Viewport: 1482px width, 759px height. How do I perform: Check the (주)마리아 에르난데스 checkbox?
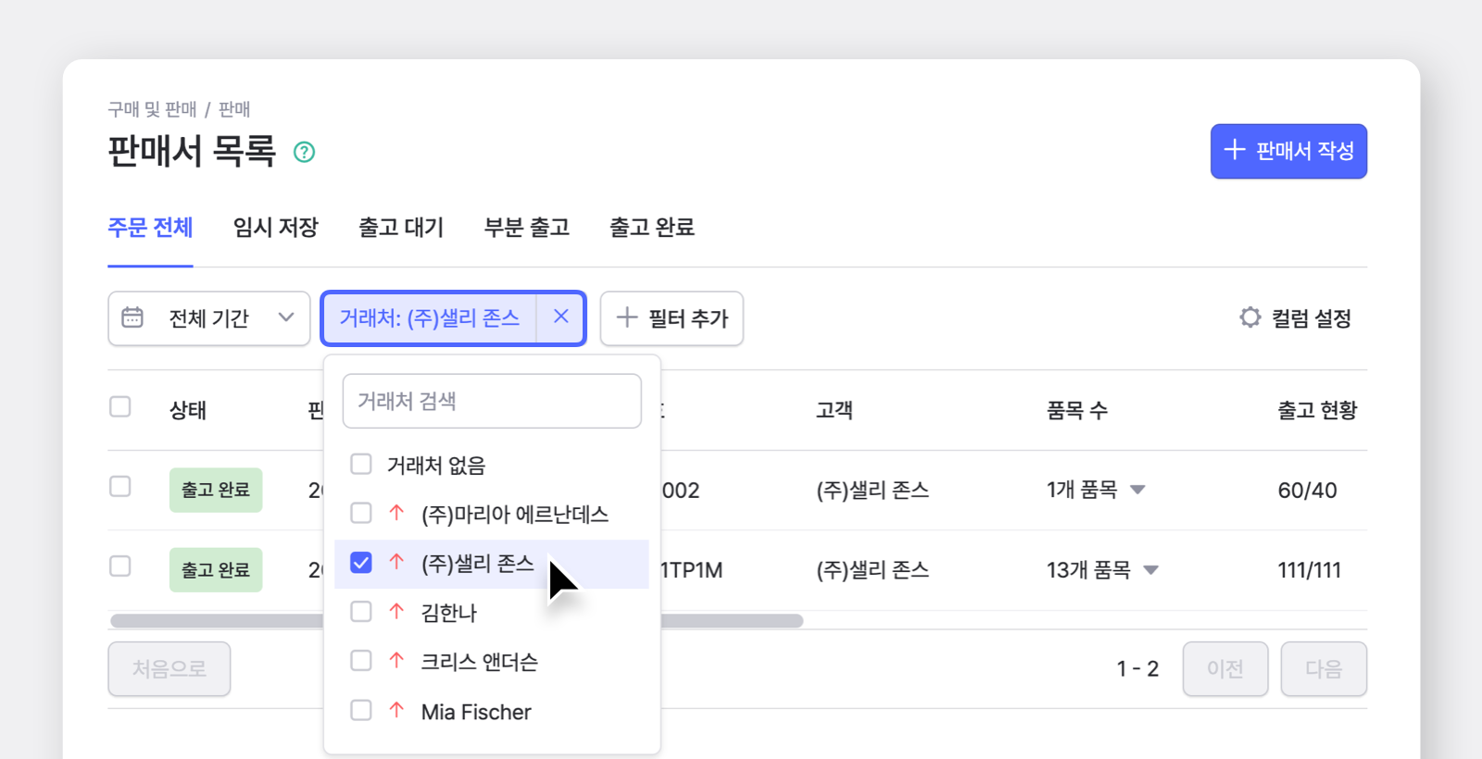click(361, 513)
